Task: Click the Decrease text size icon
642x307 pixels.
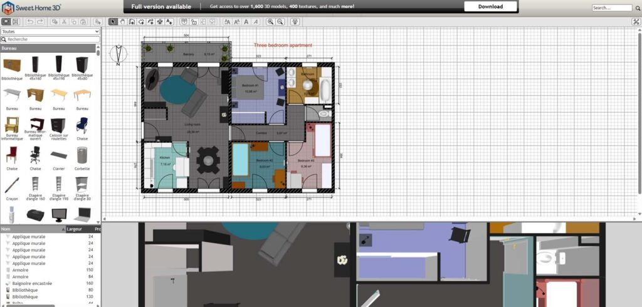Action: (236, 22)
